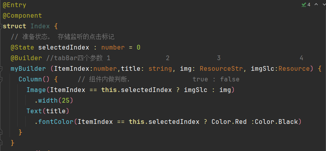
Task: Jump to next highlighted problem with down arrow
Action: [x=324, y=4]
